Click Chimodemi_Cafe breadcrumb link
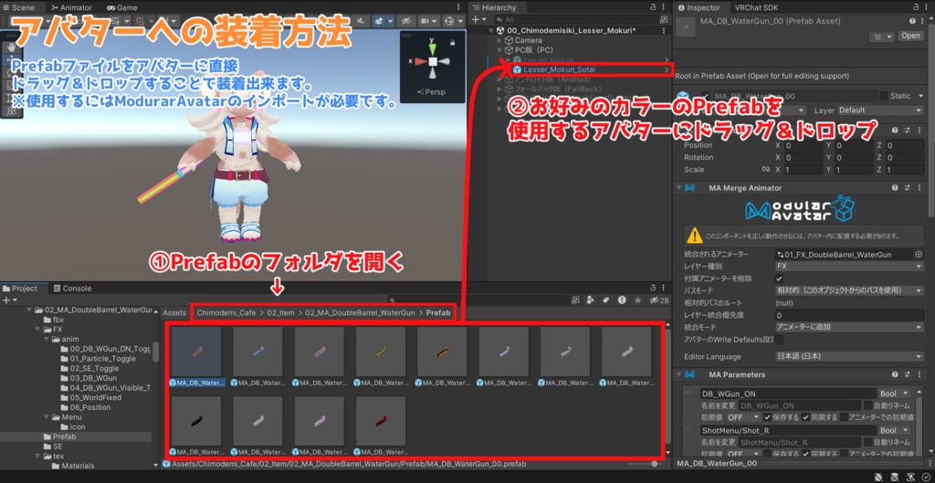The image size is (935, 483). tap(226, 312)
